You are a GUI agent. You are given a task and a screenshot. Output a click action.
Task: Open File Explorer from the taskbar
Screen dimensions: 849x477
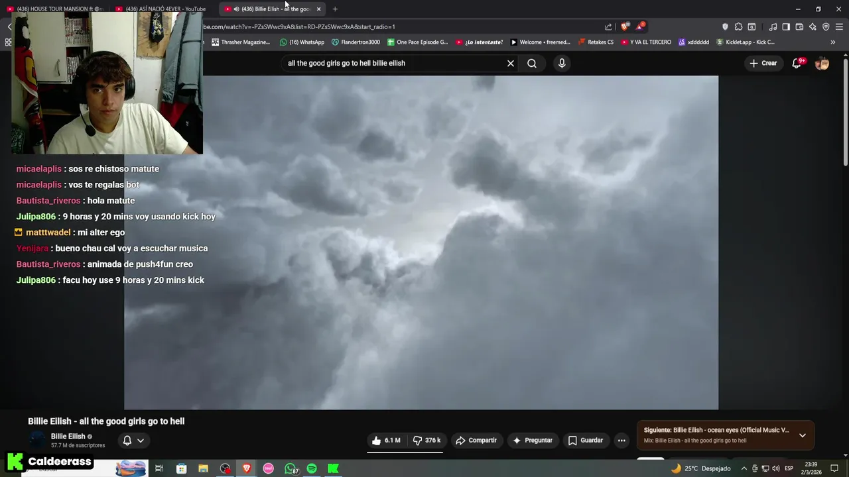[203, 468]
